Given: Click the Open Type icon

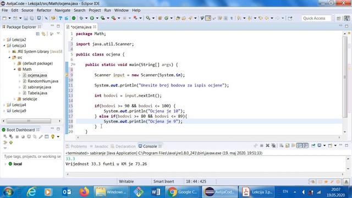Looking at the screenshot, I should (x=178, y=18).
